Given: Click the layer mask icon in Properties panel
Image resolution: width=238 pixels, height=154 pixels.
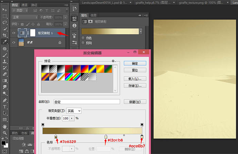Looking at the screenshot, I should (90, 21).
